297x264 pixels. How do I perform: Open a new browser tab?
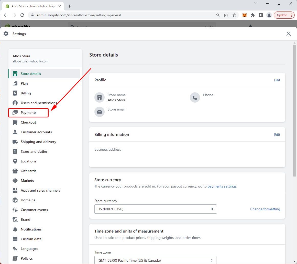[69, 6]
